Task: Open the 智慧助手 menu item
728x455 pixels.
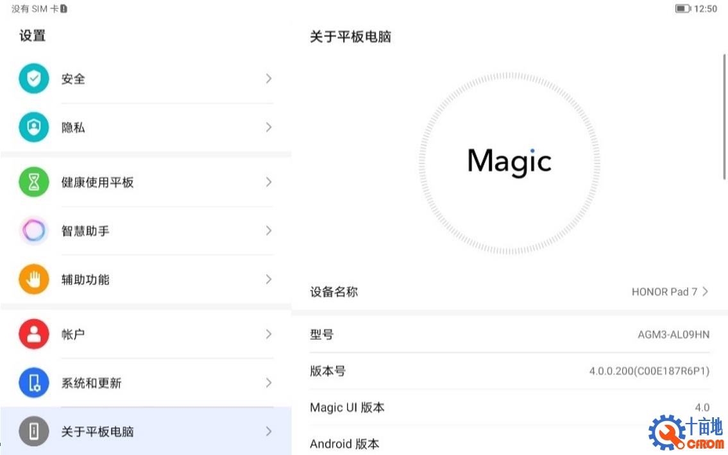Action: (x=146, y=231)
